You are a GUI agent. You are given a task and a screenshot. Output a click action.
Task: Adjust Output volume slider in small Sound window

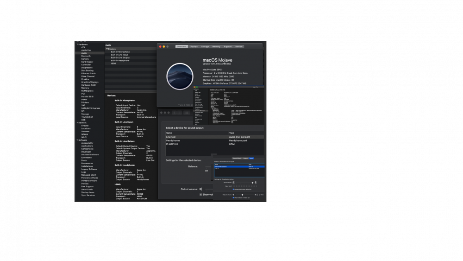coord(245,195)
